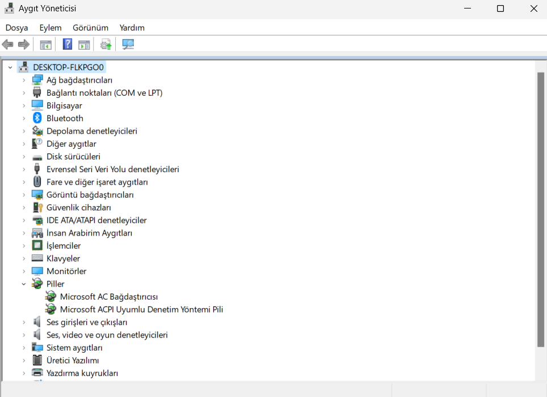Open the Görünüm menu
Screen dimensions: 547x397
(x=90, y=28)
